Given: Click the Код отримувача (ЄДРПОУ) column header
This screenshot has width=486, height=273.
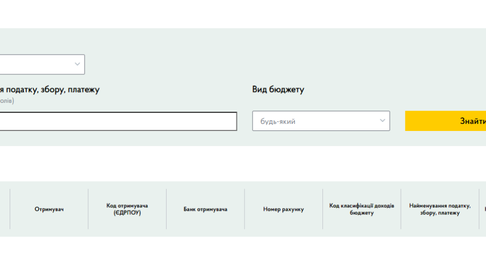Looking at the screenshot, I should (127, 209).
